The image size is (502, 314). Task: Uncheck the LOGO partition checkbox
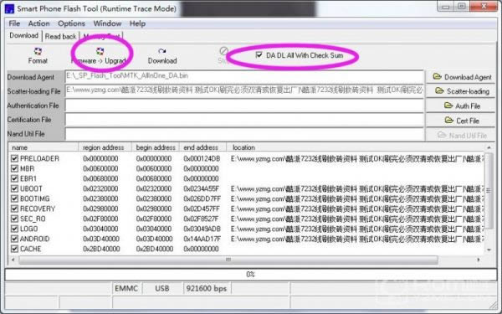(14, 229)
